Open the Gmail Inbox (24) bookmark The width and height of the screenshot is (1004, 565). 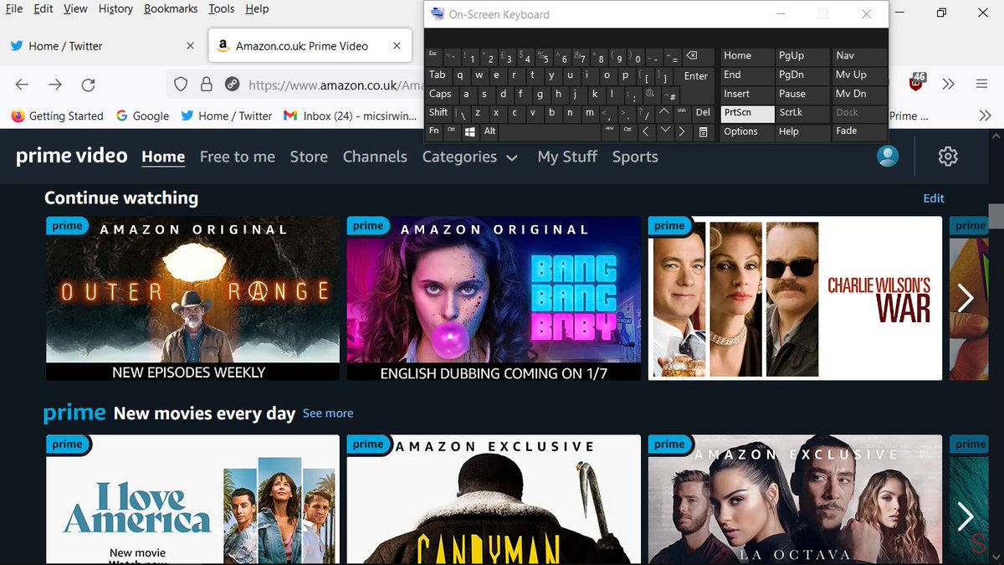(348, 116)
